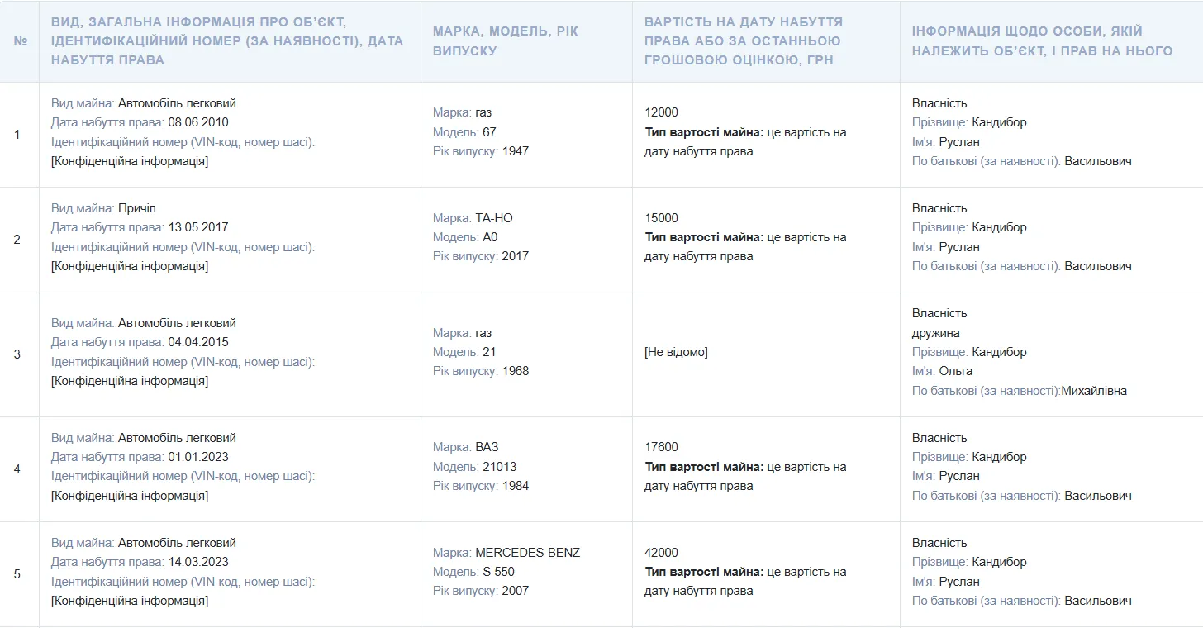
Task: Click the 'Вид, загальна інформація про об'єкт' header
Action: 227,40
